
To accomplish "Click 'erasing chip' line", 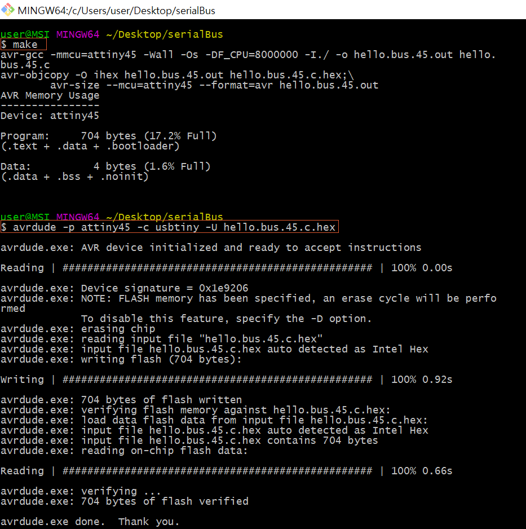I will pos(78,329).
